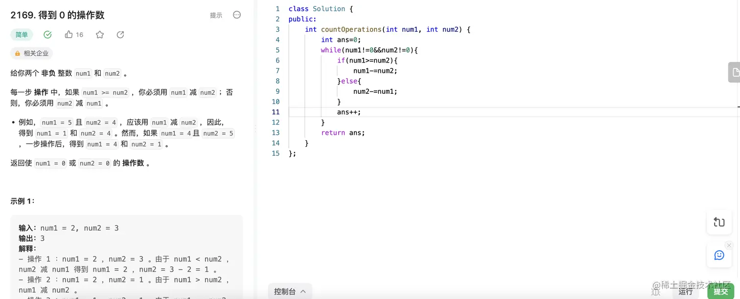The image size is (740, 299).
Task: Click the green solved checkmark icon
Action: 47,35
